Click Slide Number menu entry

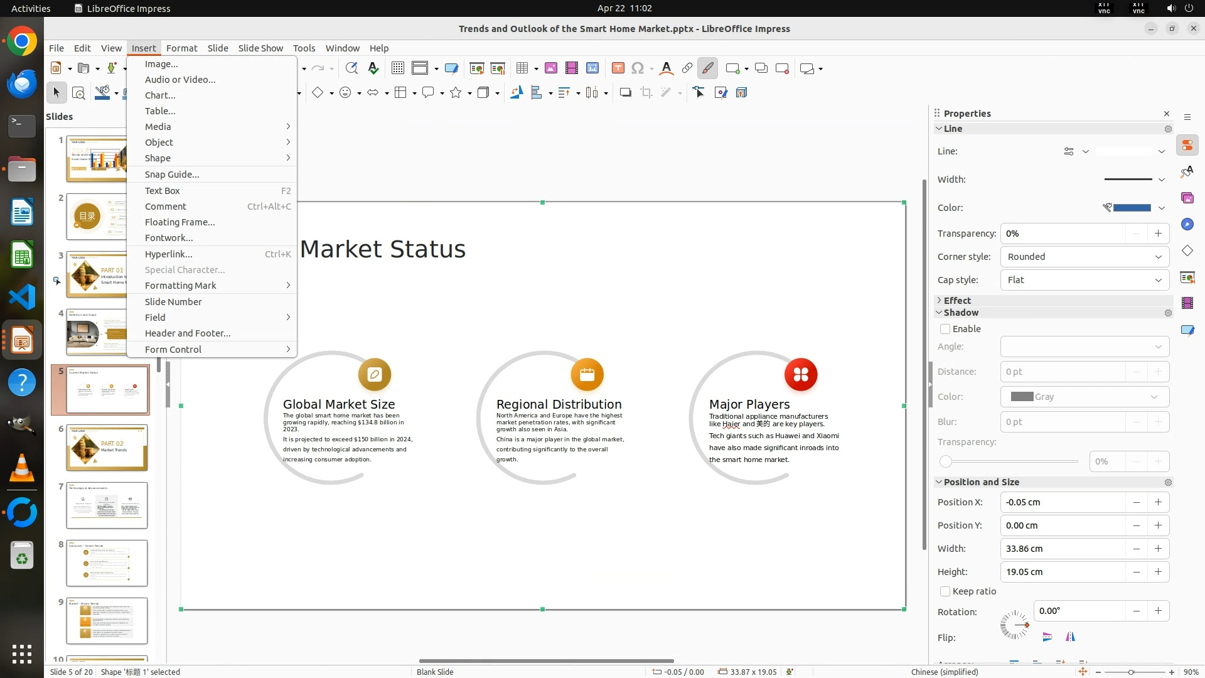[x=173, y=302]
